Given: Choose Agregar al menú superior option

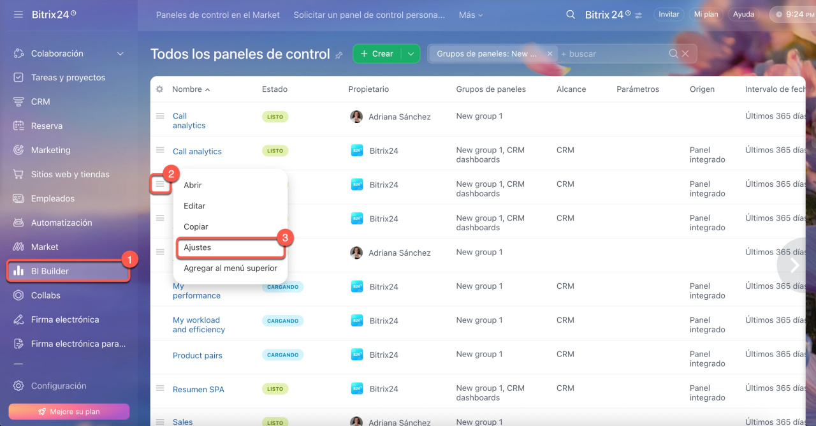Looking at the screenshot, I should point(230,268).
